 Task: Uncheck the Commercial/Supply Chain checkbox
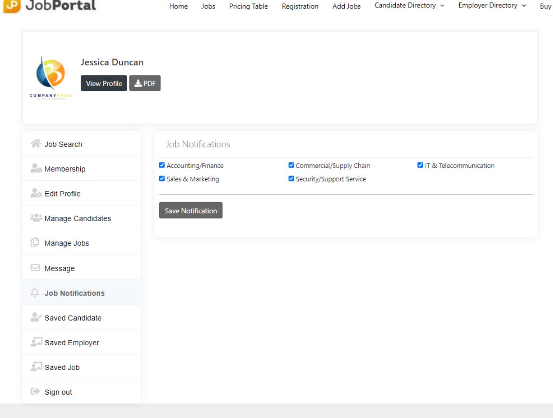click(x=291, y=165)
